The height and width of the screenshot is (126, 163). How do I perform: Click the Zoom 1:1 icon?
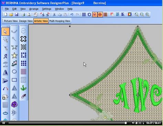tap(142, 14)
